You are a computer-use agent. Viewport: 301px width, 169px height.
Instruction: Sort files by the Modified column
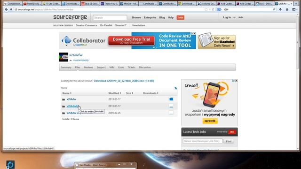click(114, 93)
